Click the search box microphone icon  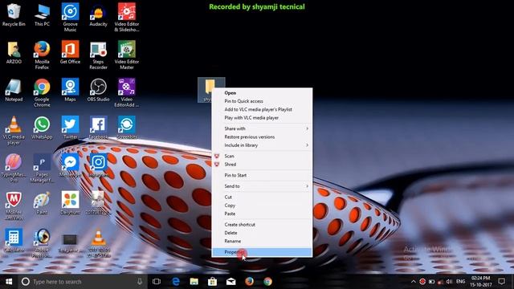[x=140, y=282]
